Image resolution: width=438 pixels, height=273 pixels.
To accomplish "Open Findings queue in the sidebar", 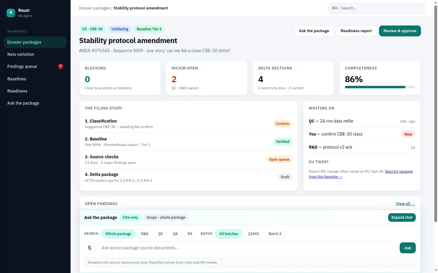I will (x=35, y=66).
